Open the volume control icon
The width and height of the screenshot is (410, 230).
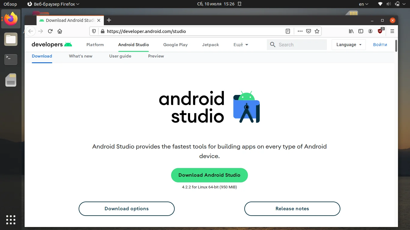tap(389, 4)
